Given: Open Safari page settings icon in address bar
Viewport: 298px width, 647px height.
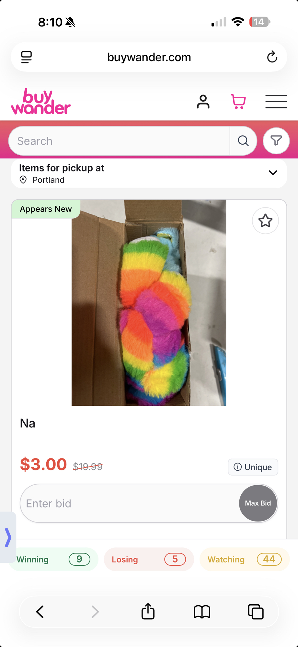Looking at the screenshot, I should pyautogui.click(x=27, y=57).
